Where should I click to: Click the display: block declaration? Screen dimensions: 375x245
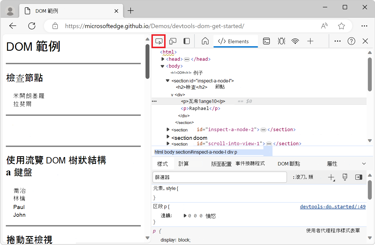pyautogui.click(x=176, y=240)
